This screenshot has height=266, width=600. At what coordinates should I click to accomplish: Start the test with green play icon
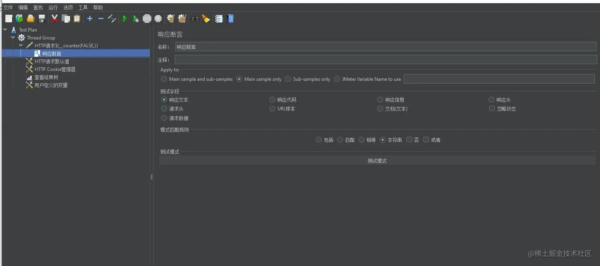pyautogui.click(x=125, y=19)
